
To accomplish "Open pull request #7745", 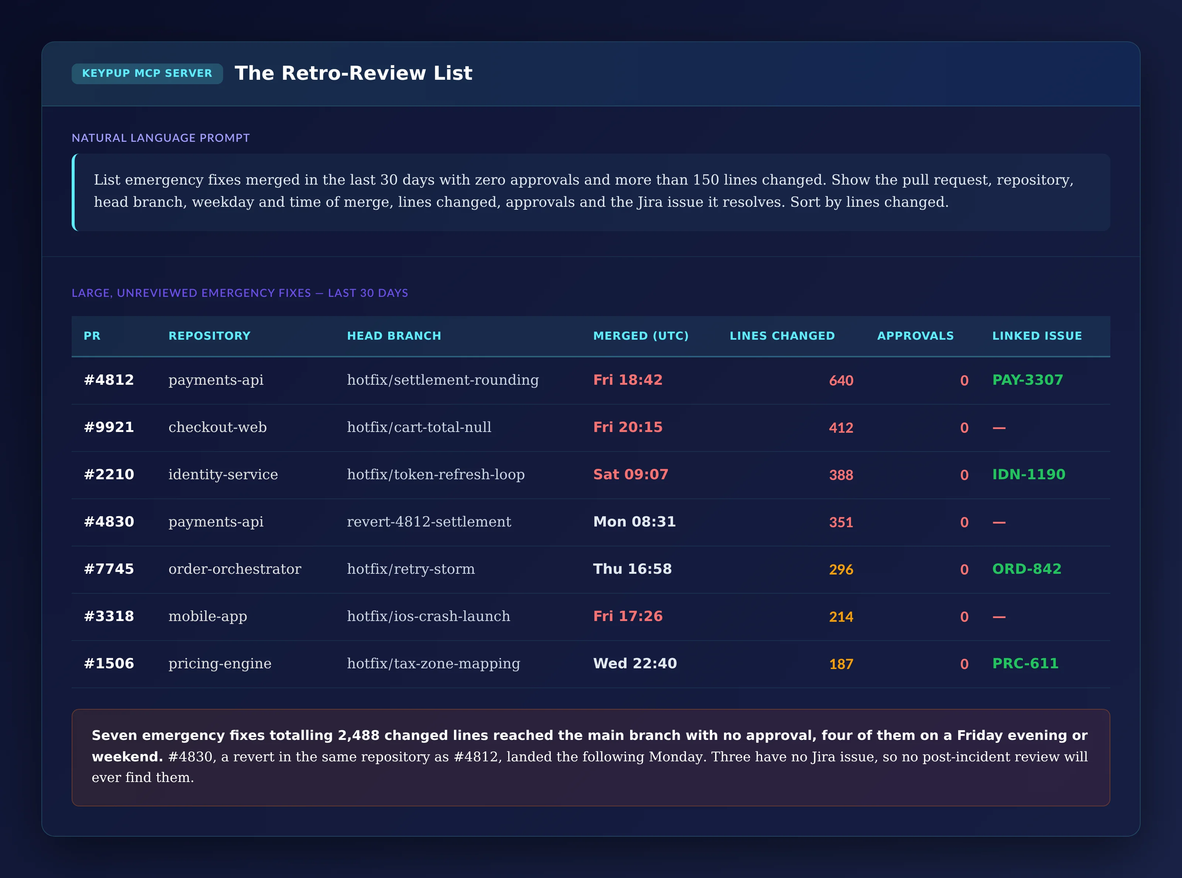I will tap(109, 569).
